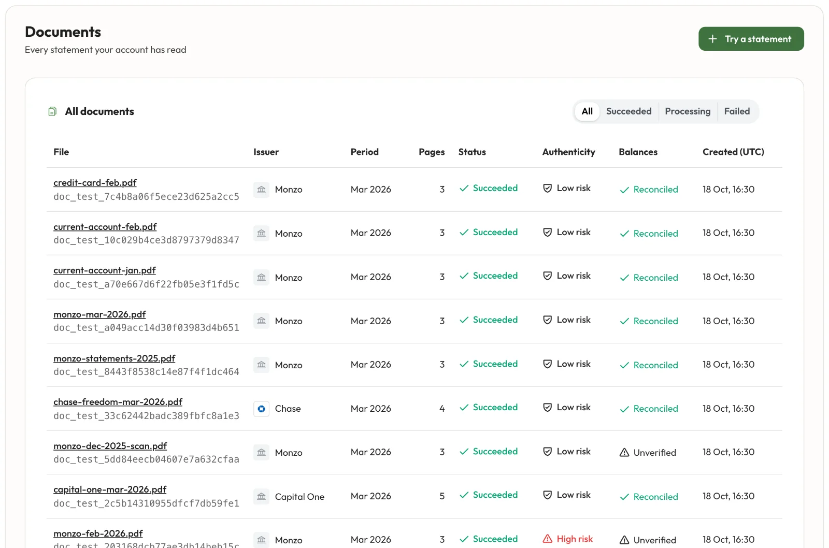Screen dimensions: 829x548
Task: Open monzo-dec-2025-scan.pdf link
Action: [x=110, y=446]
